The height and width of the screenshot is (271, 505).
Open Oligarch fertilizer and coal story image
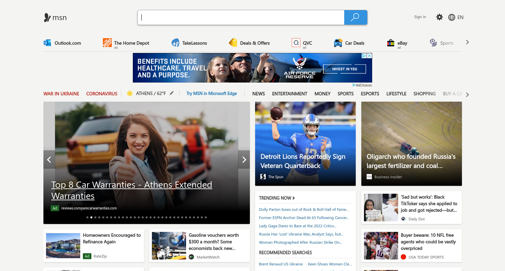coord(412,144)
